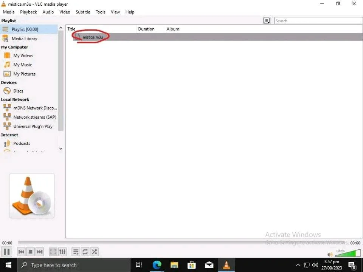Screen dimensions: 363x272
Task: Open the Tools menu
Action: tap(101, 12)
